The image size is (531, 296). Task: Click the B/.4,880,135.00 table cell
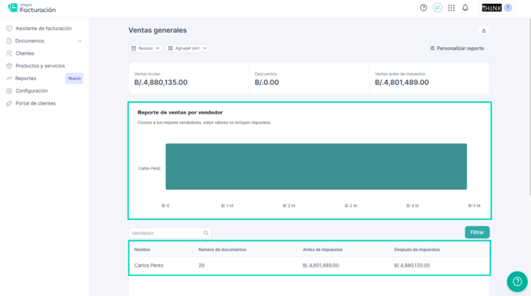pos(412,266)
